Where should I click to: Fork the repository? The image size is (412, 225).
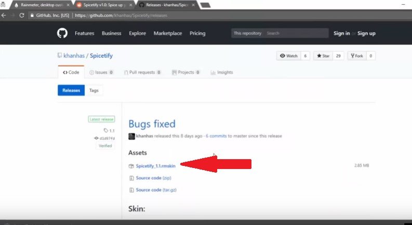coord(356,56)
